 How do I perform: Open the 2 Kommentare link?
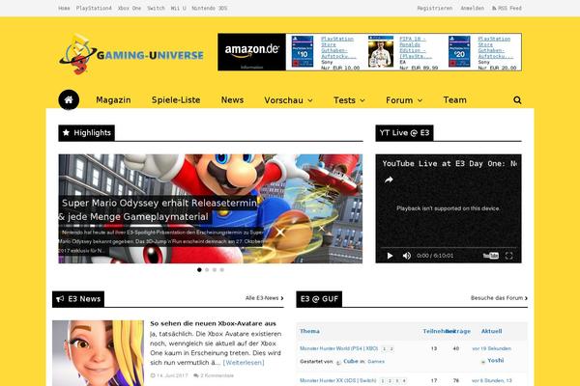(214, 375)
